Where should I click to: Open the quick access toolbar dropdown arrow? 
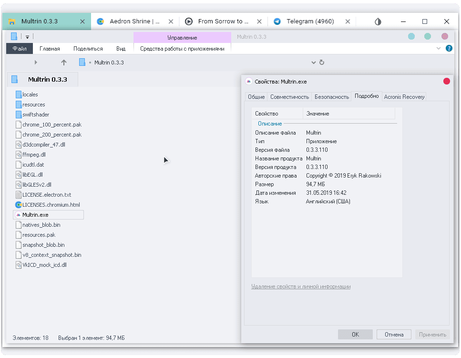pos(27,37)
